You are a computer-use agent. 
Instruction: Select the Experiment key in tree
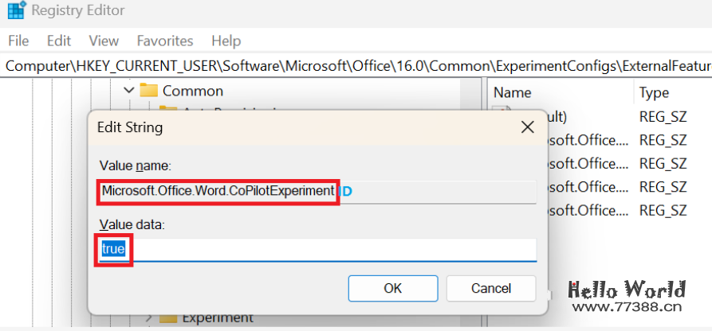[218, 317]
